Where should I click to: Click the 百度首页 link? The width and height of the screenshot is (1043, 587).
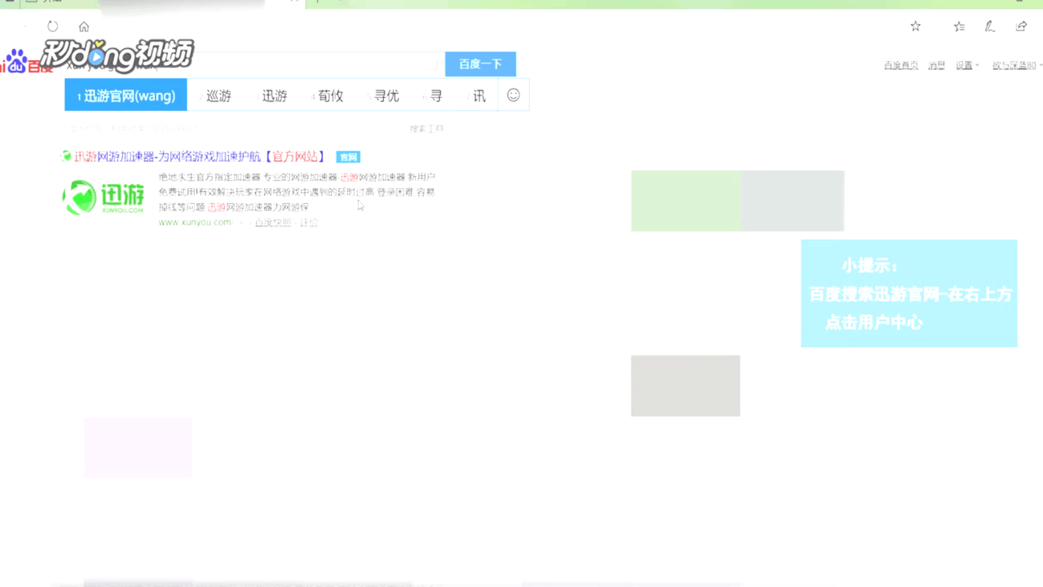pos(901,65)
